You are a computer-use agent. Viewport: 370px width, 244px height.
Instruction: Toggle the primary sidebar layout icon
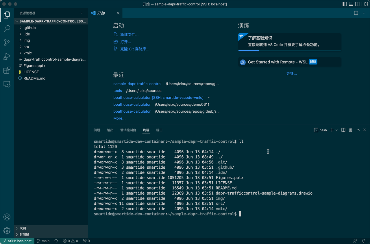[345, 4]
